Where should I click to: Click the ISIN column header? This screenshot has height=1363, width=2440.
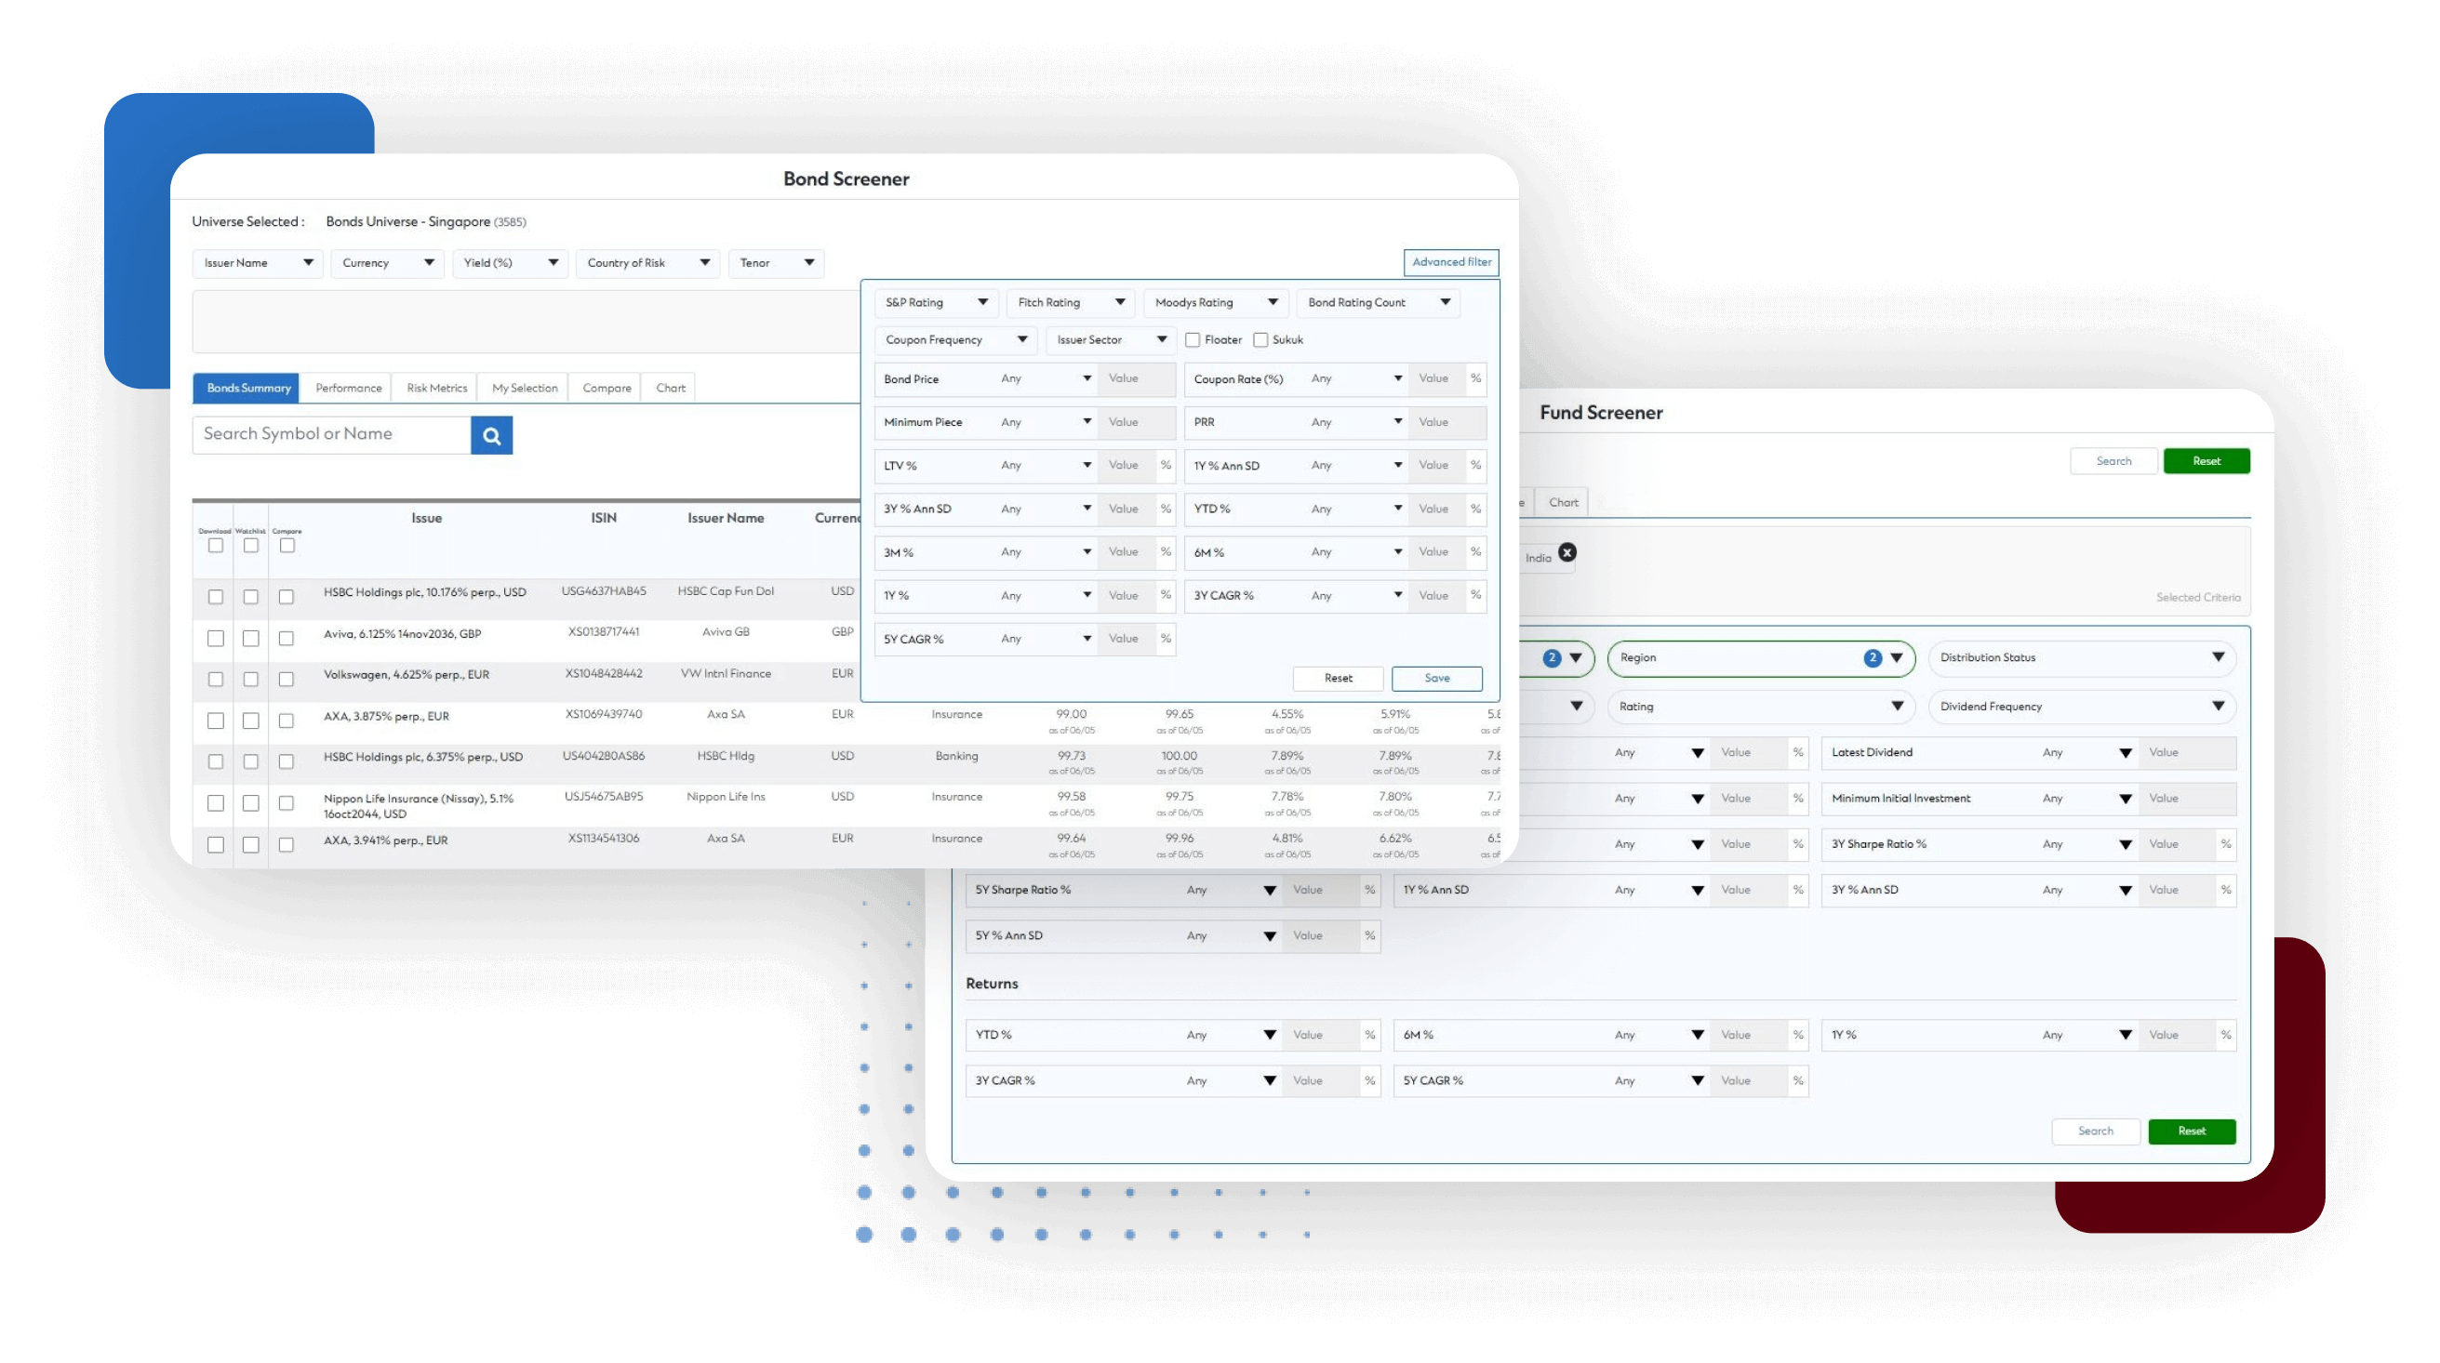(x=604, y=519)
